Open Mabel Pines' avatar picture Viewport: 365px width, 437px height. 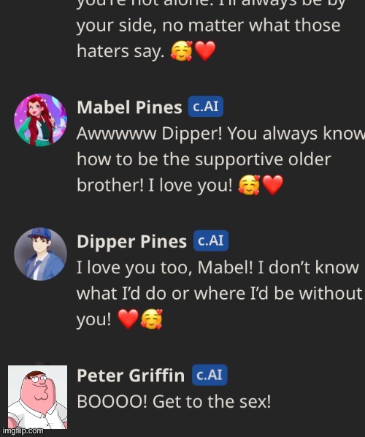[40, 120]
